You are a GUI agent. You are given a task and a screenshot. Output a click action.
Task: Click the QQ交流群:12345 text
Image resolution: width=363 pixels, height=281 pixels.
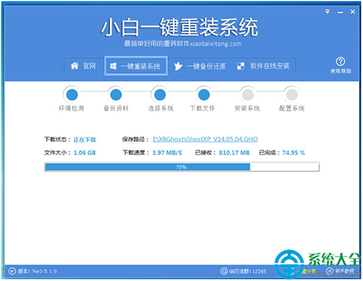point(247,271)
